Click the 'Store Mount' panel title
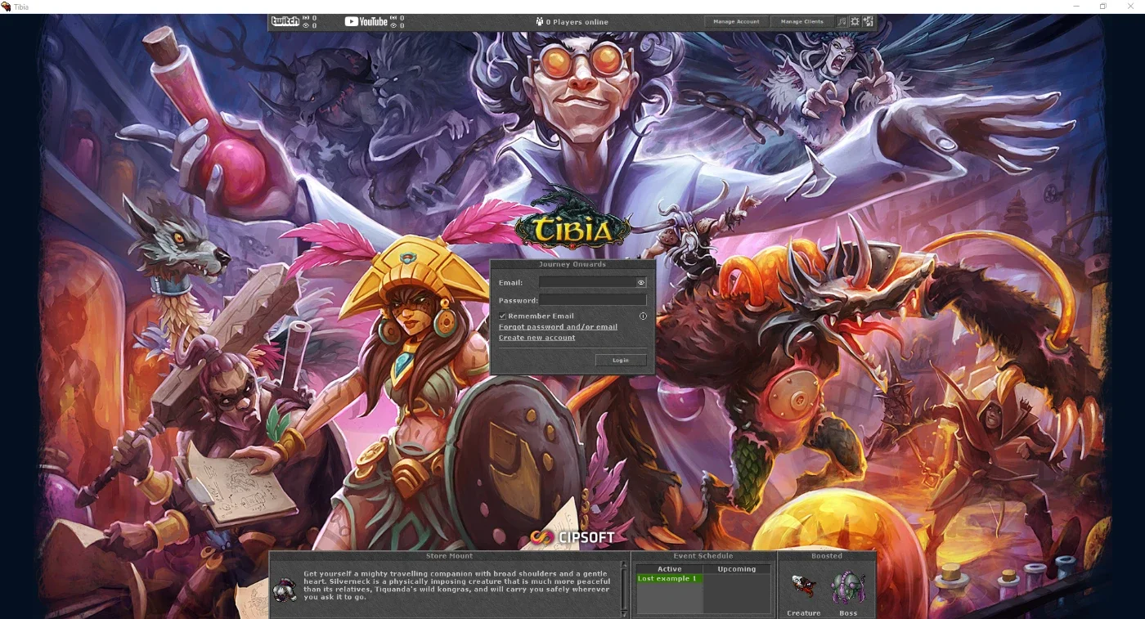This screenshot has width=1145, height=619. coord(449,556)
